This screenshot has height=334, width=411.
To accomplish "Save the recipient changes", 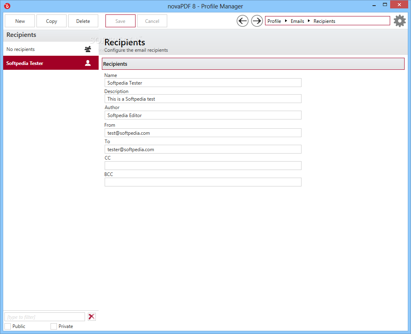I will [120, 21].
